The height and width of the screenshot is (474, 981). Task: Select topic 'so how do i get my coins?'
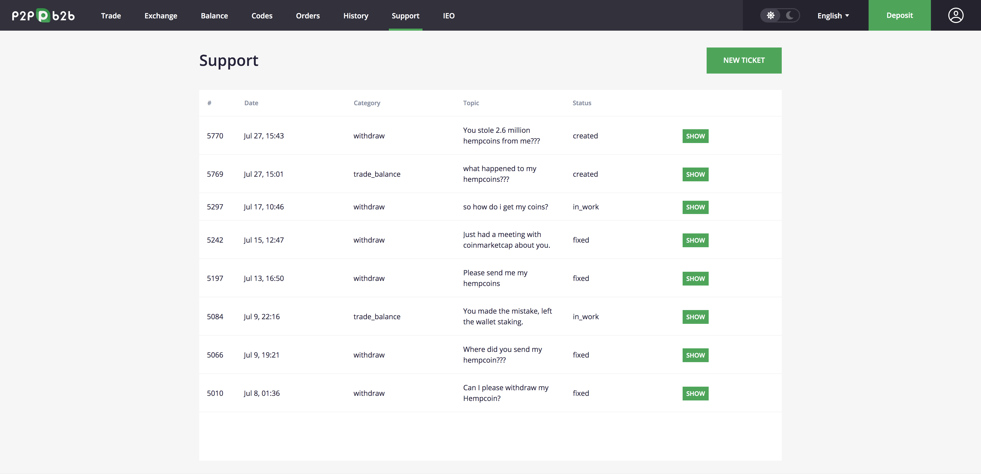coord(505,207)
